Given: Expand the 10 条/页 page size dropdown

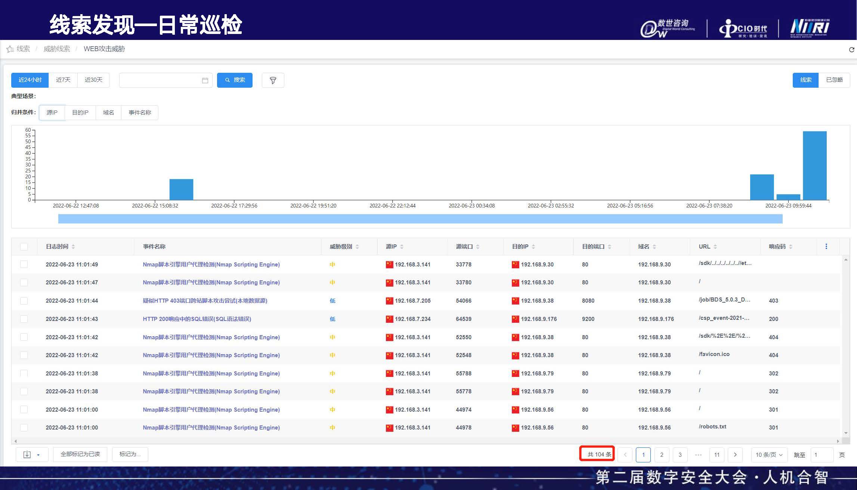Looking at the screenshot, I should pos(769,455).
